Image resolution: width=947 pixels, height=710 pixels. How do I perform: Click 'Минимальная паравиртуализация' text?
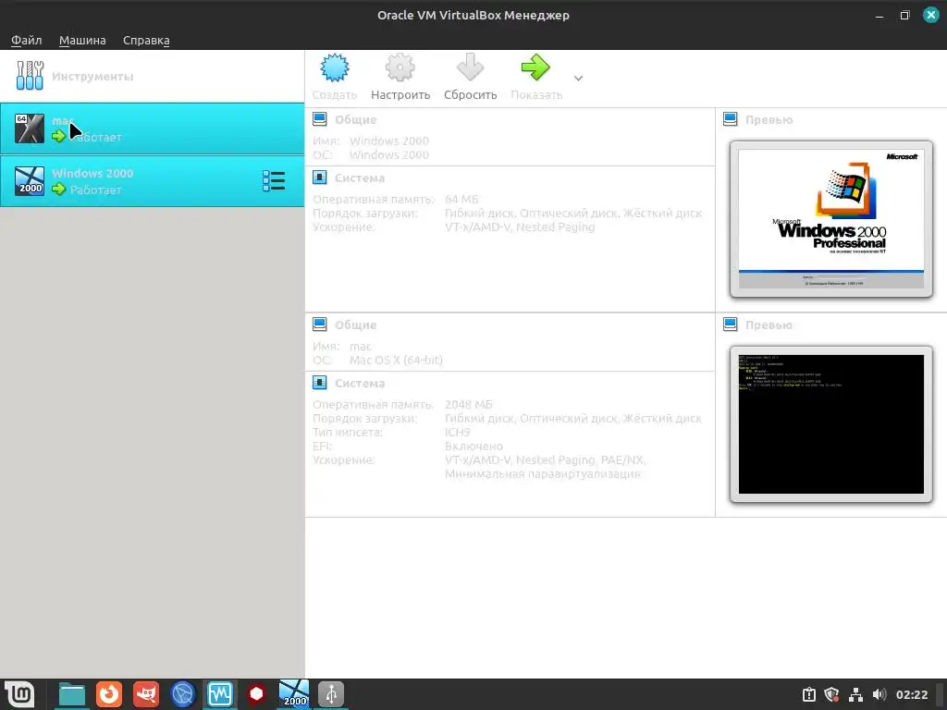pos(542,474)
